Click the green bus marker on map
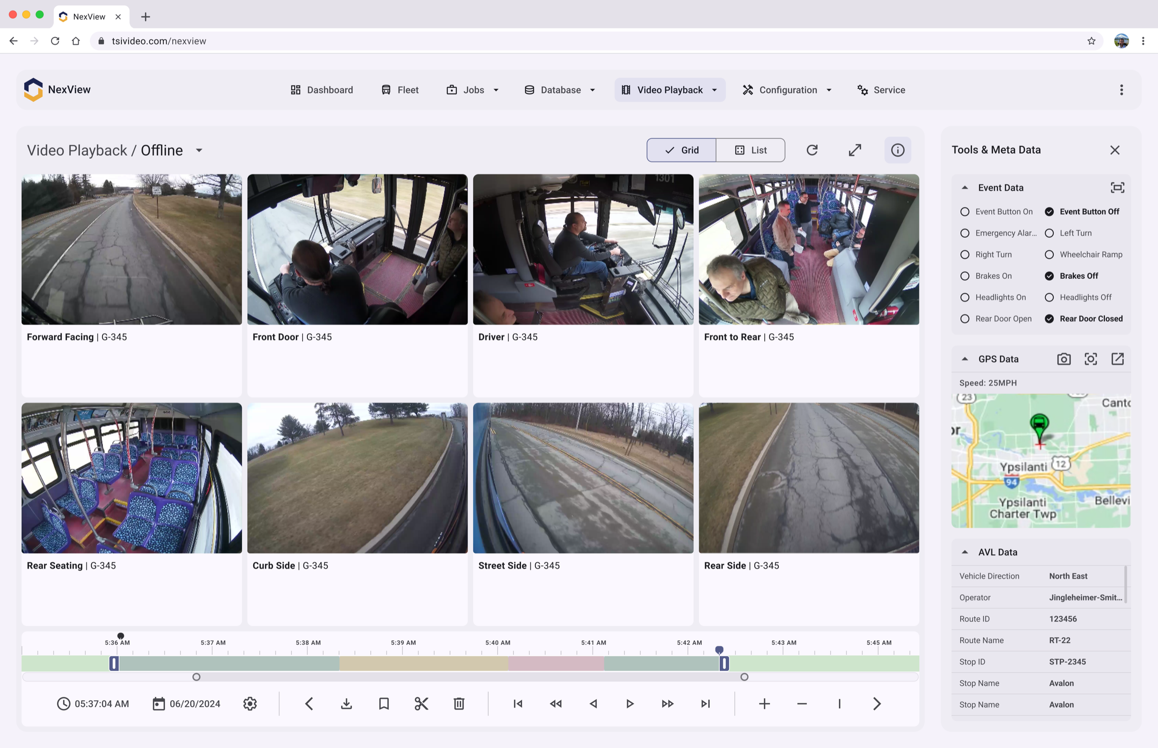Image resolution: width=1158 pixels, height=748 pixels. (1039, 427)
